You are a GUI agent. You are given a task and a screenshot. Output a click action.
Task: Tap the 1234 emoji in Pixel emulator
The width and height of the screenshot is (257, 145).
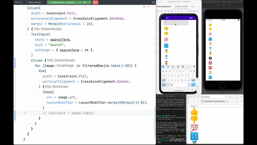coord(166,46)
